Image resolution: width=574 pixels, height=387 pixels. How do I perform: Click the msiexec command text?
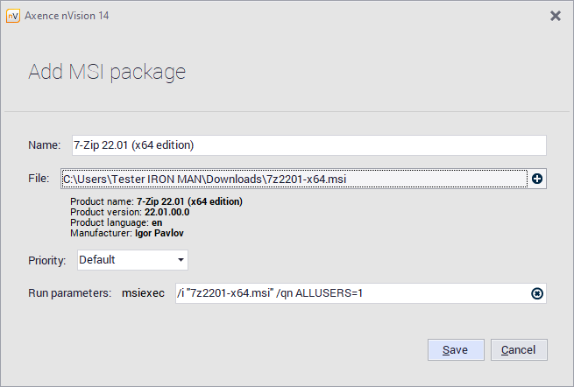pos(143,293)
